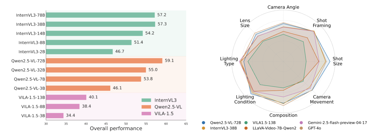
Task: Click the InternVL3-2B row label
Action: [x=32, y=52]
